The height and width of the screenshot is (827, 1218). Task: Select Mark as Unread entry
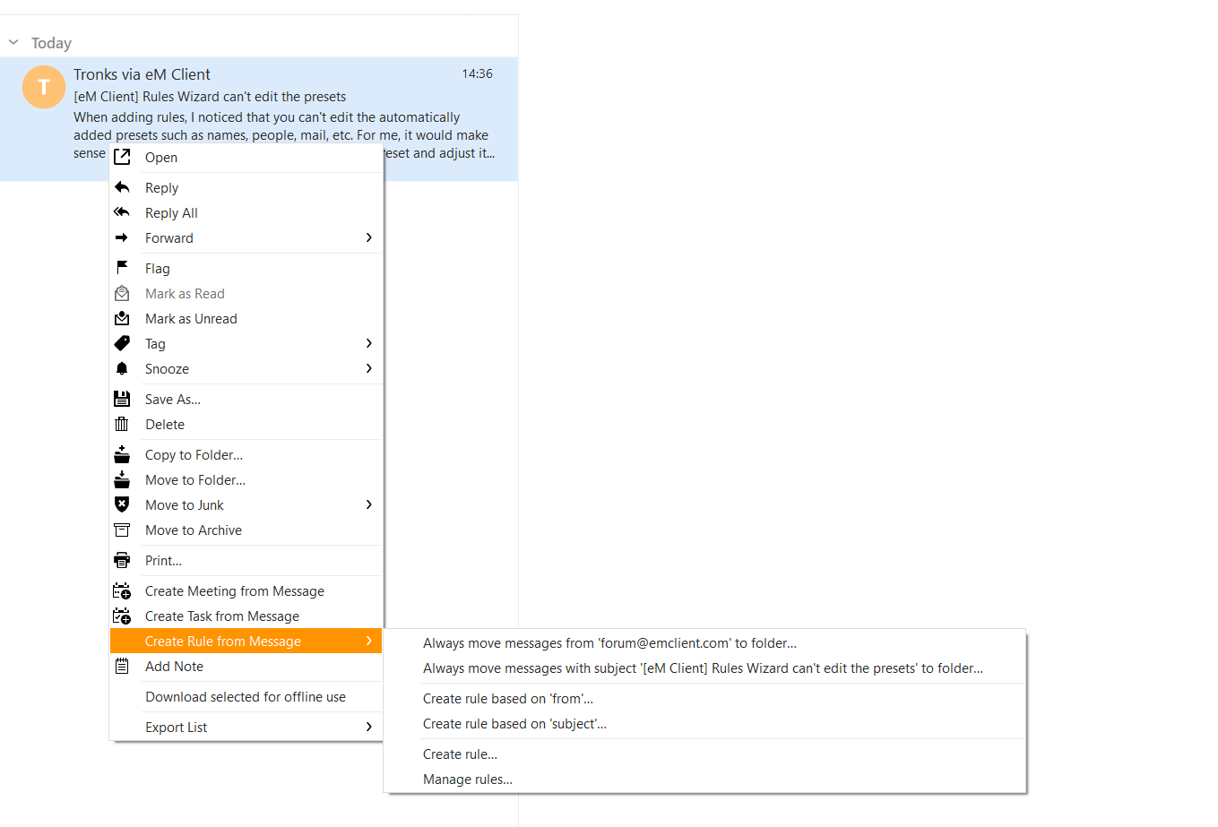coord(246,319)
